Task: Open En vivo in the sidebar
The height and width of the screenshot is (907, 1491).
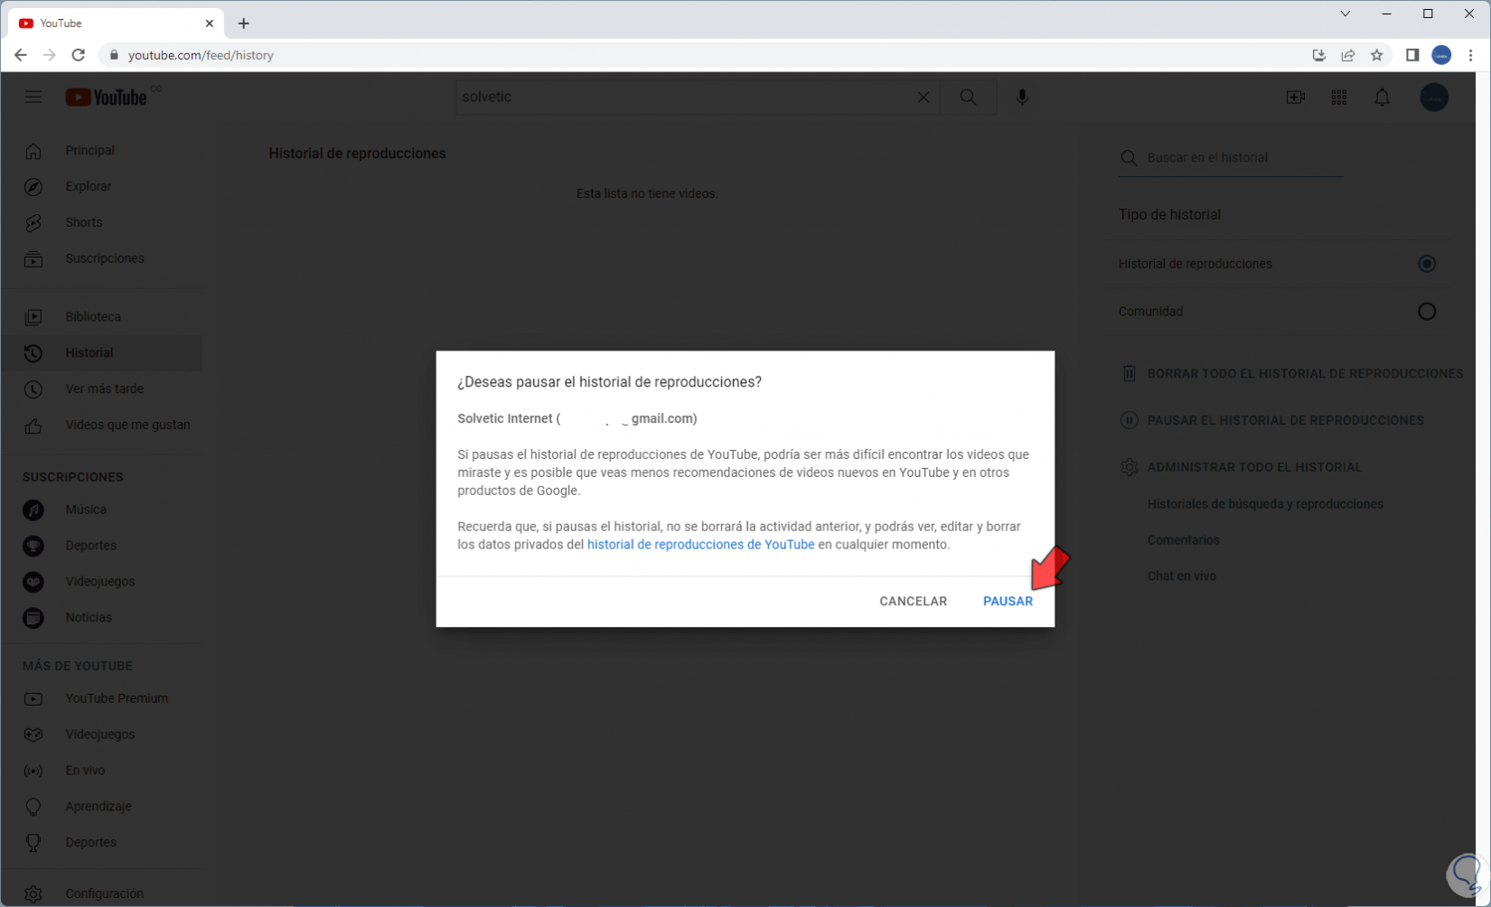Action: pos(102,771)
